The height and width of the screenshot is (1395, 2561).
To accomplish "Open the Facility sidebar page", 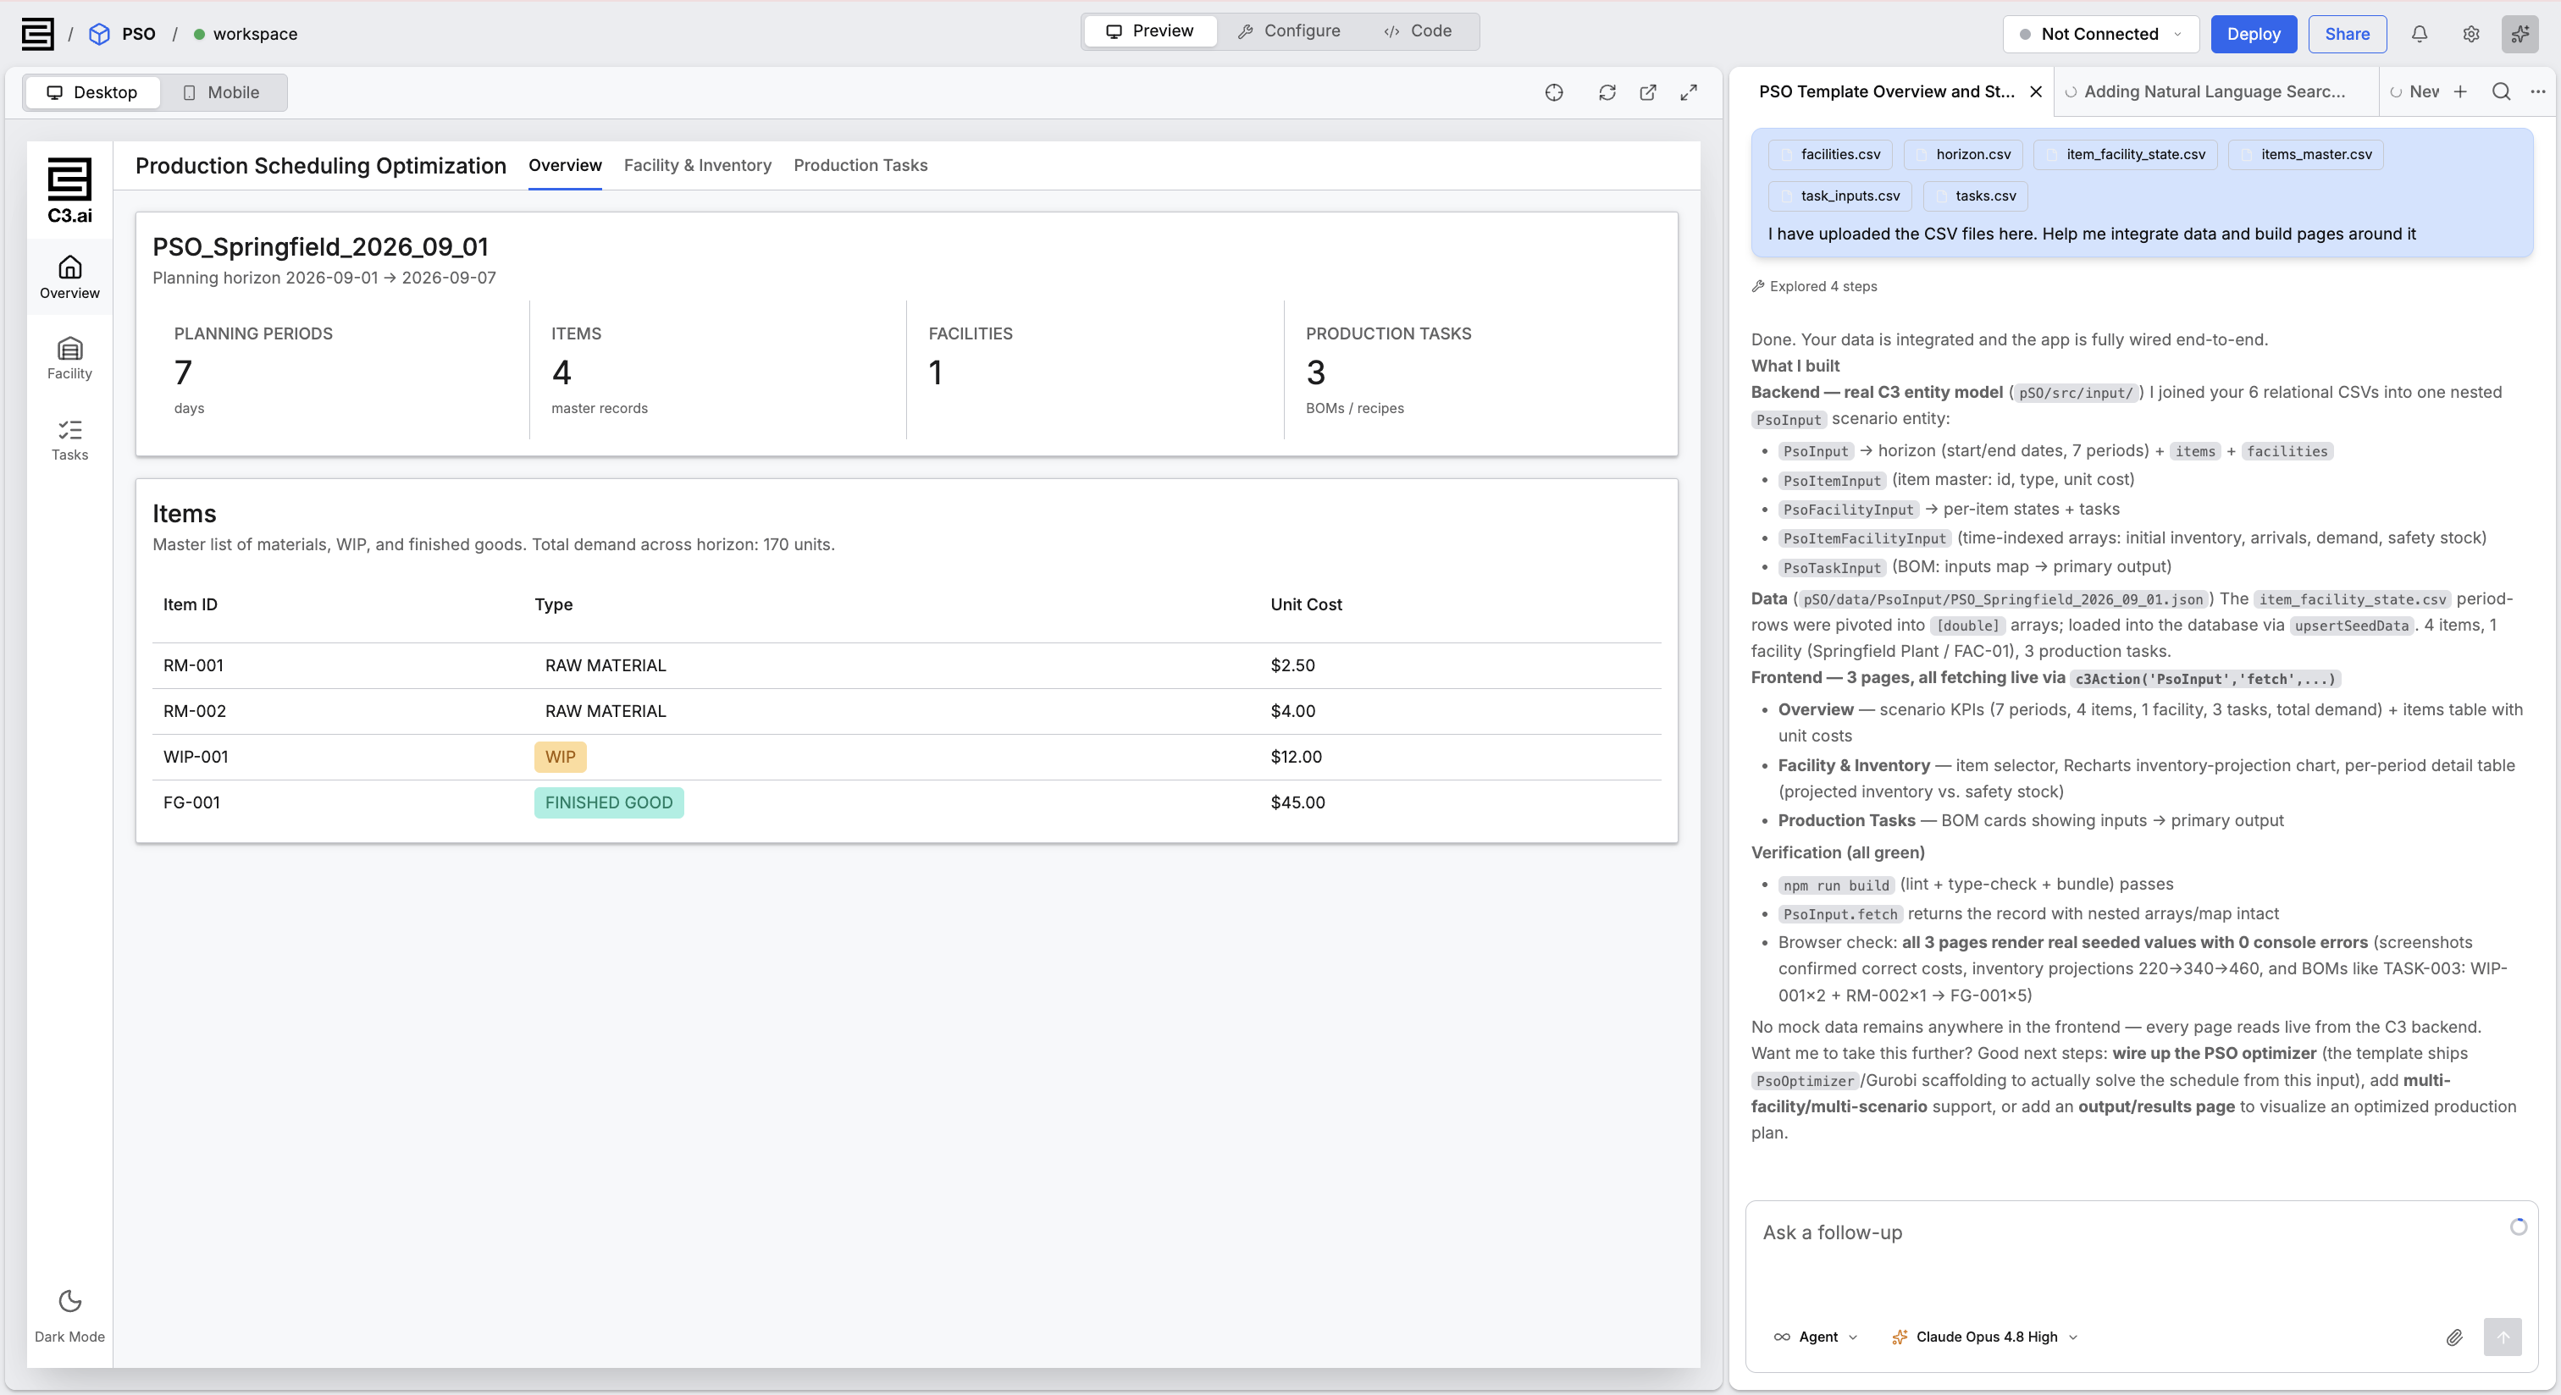I will click(x=69, y=358).
